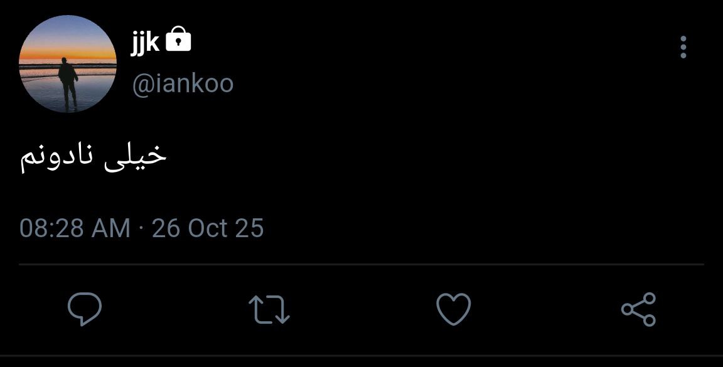Click the AM text in the timestamp

[110, 228]
